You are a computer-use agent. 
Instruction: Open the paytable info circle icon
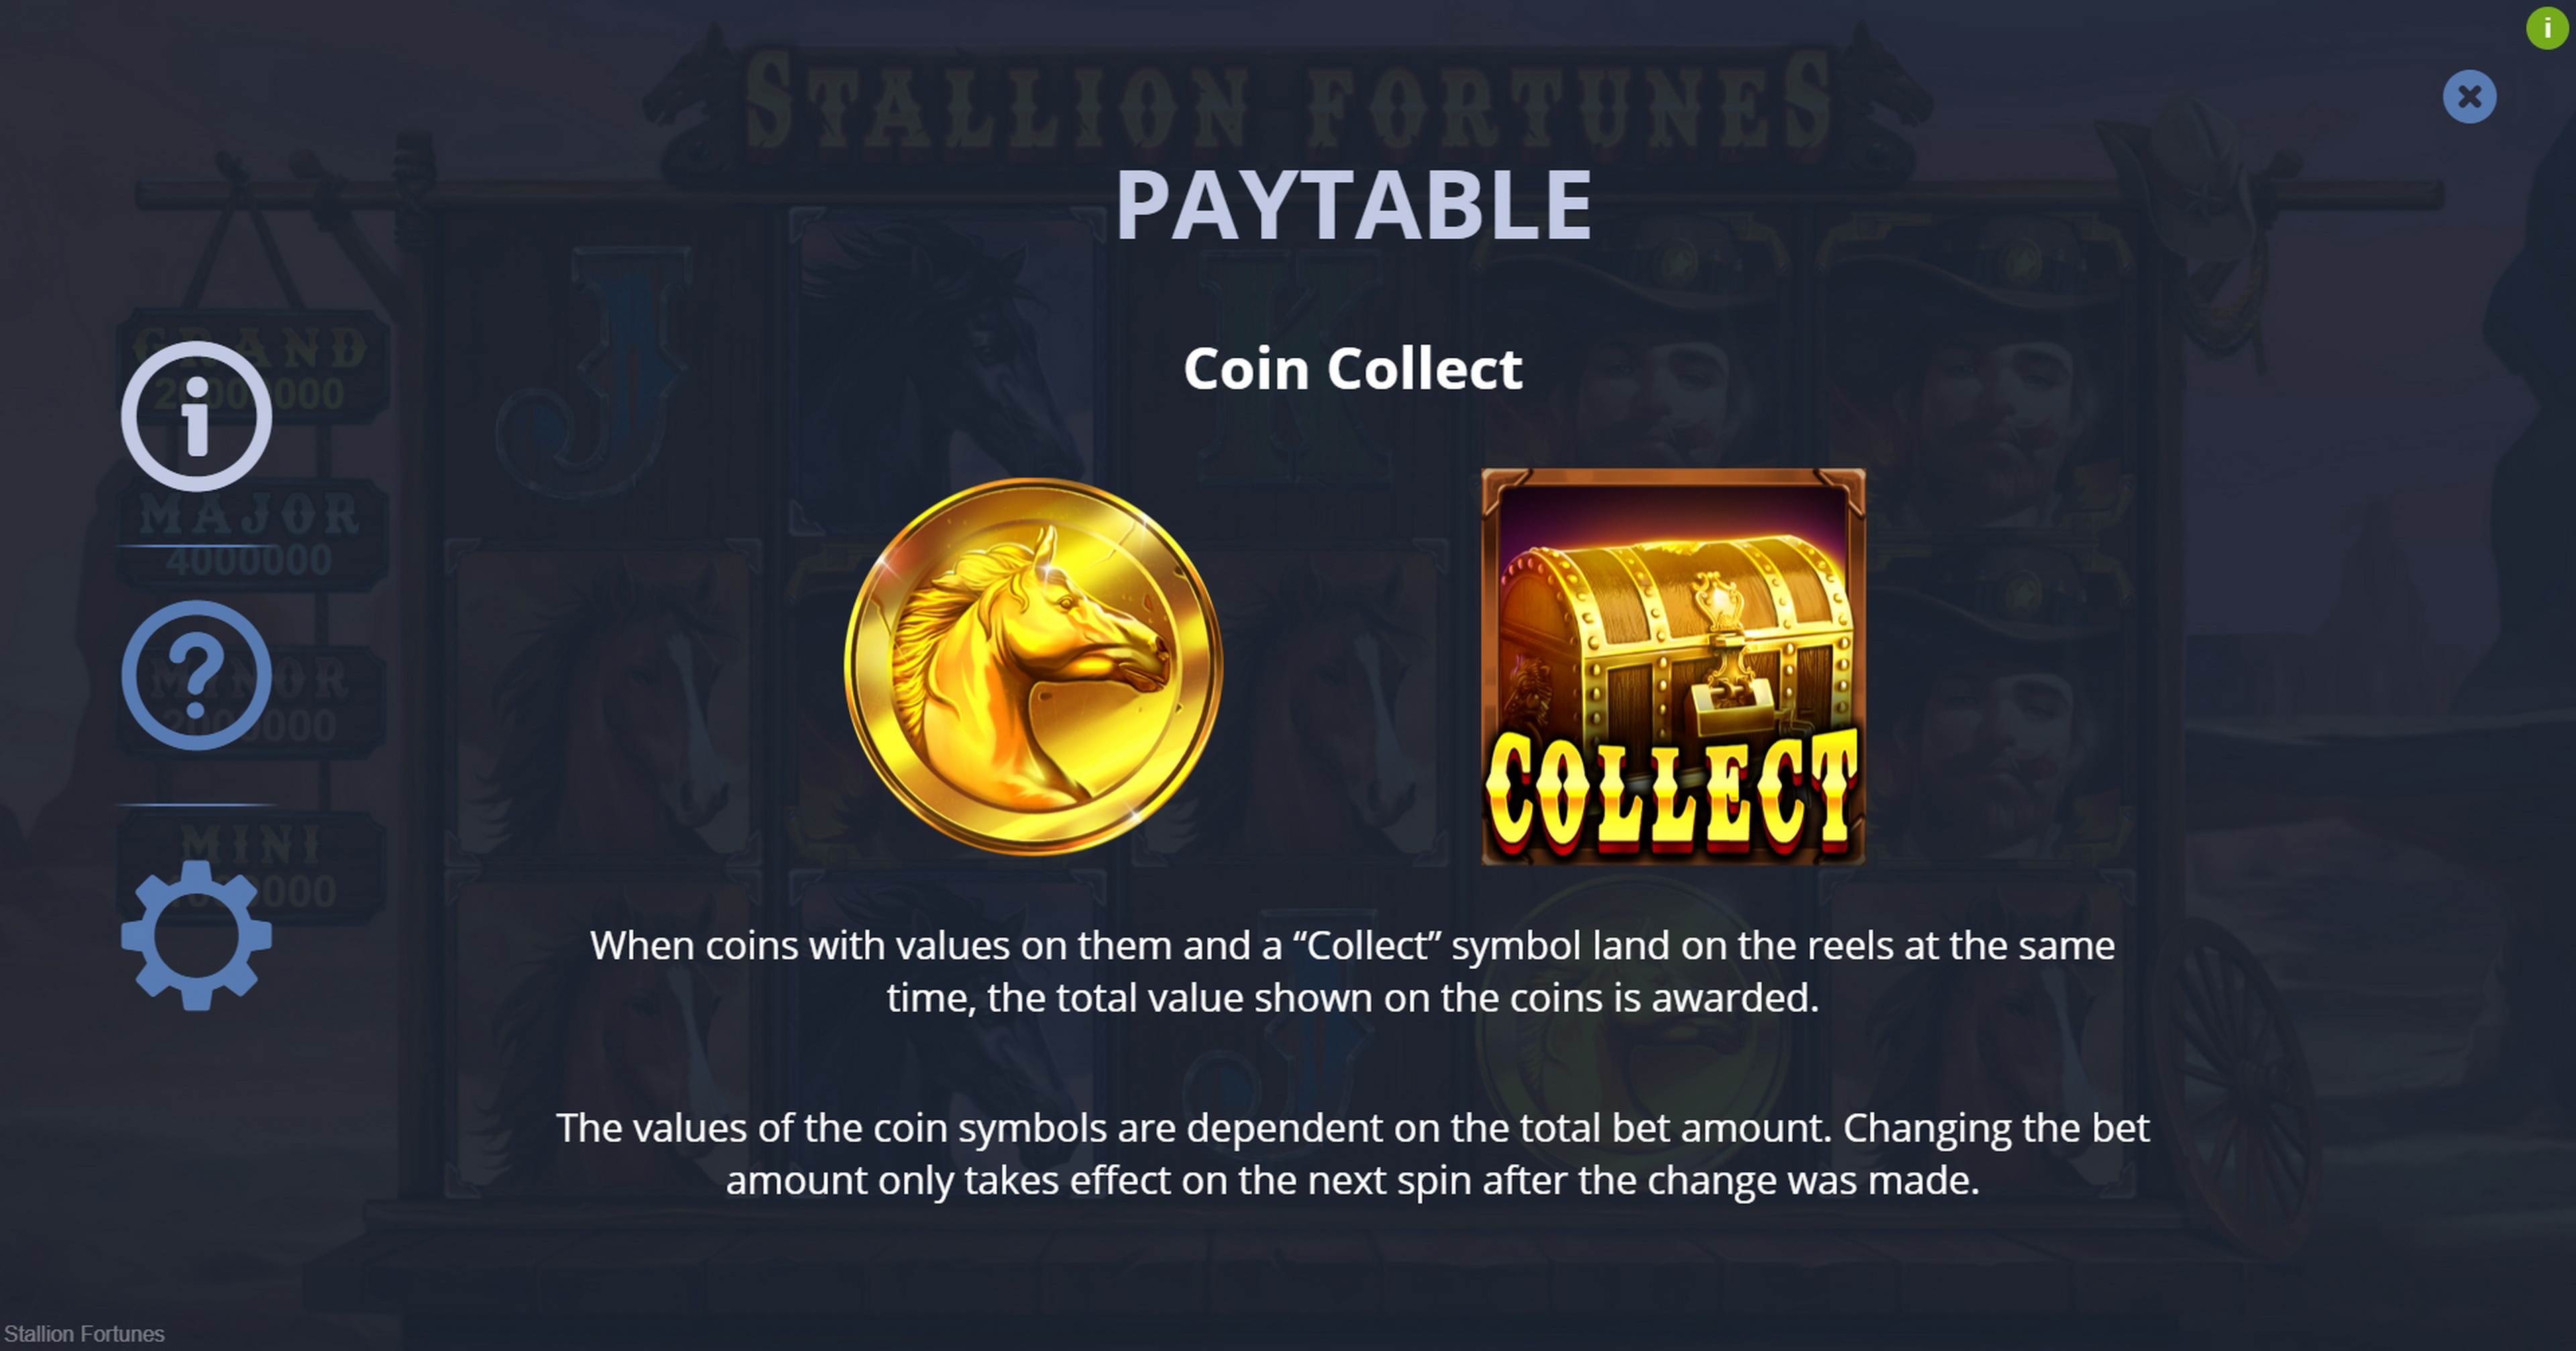tap(196, 416)
